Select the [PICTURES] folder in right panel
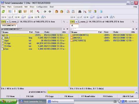This screenshot has width=139, height=104. [x=104, y=40]
